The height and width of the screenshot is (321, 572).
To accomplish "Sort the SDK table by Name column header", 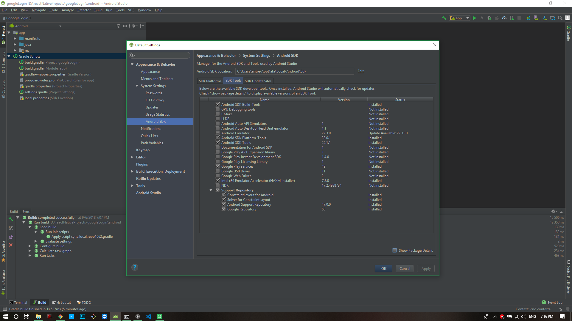I will tap(264, 100).
